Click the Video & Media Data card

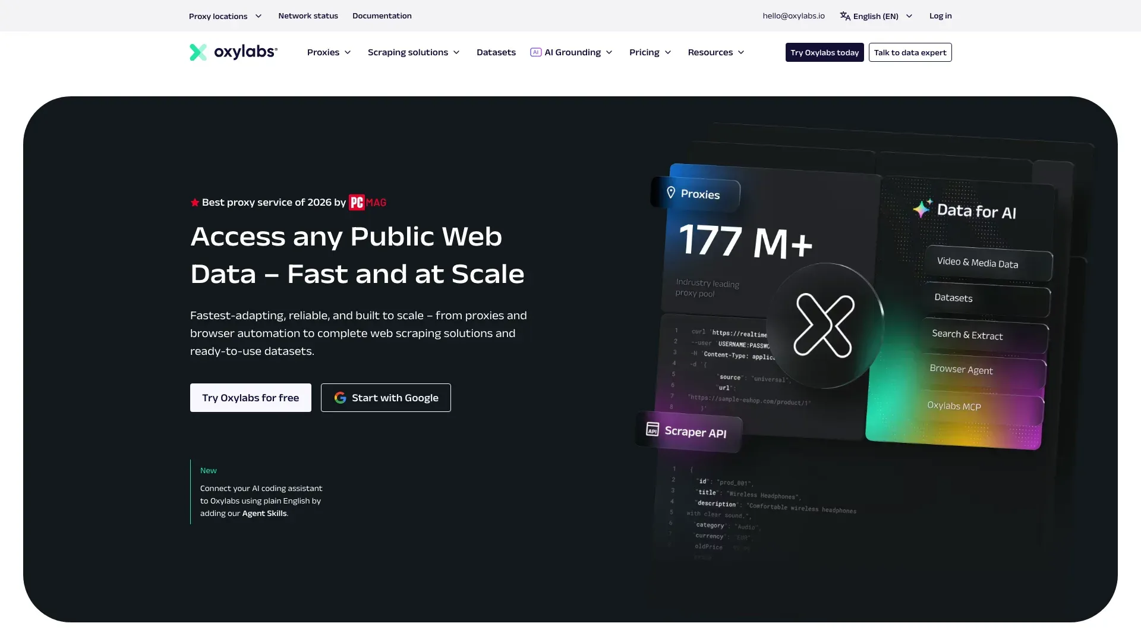988,263
